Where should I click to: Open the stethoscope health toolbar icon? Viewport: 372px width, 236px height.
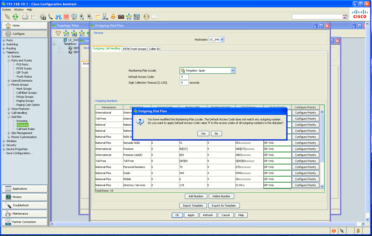tap(105, 17)
